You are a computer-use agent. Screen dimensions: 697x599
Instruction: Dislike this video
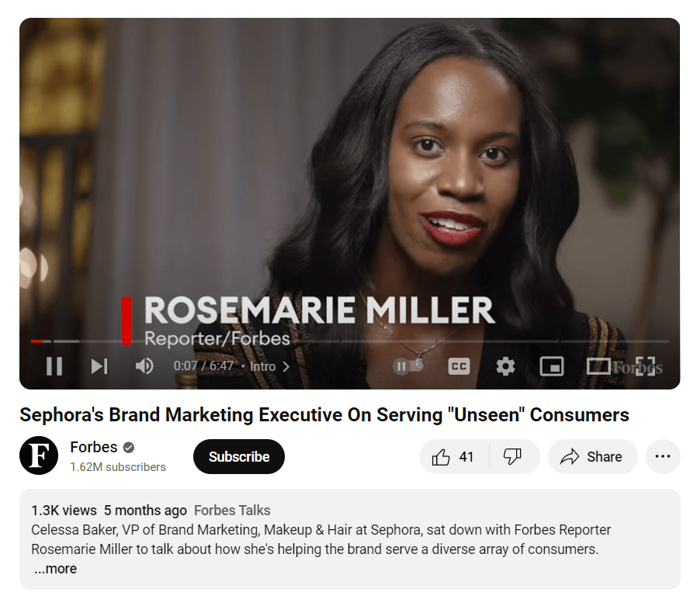512,456
